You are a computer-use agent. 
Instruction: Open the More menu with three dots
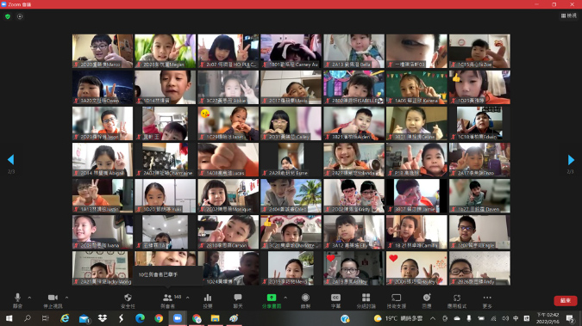coord(487,300)
